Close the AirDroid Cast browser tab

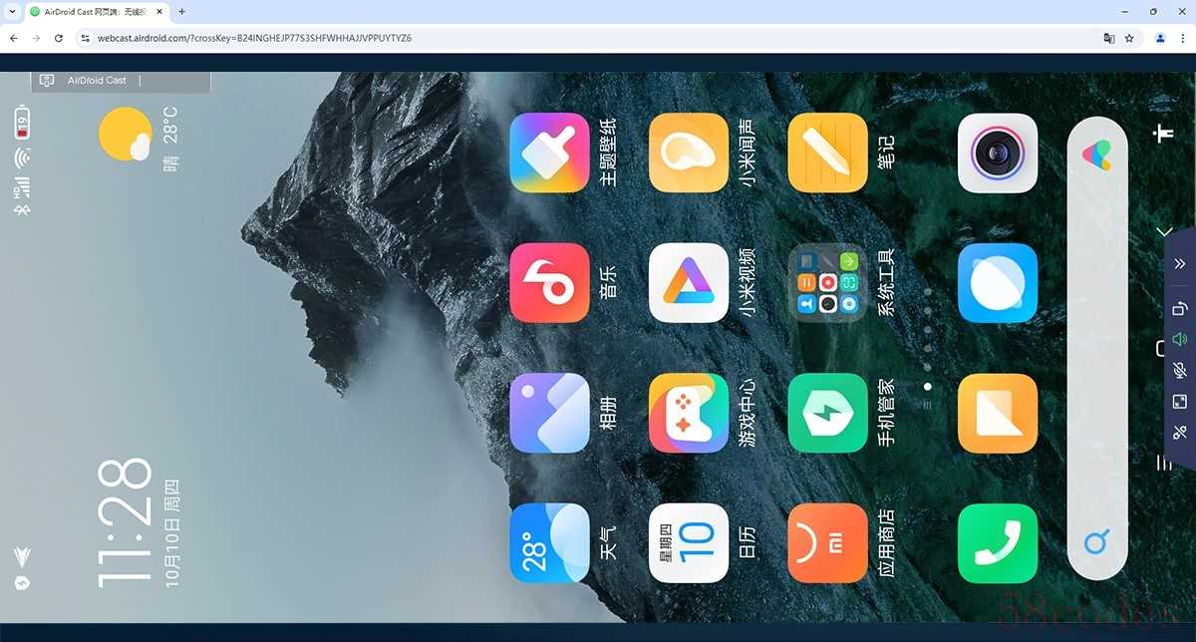click(x=157, y=12)
